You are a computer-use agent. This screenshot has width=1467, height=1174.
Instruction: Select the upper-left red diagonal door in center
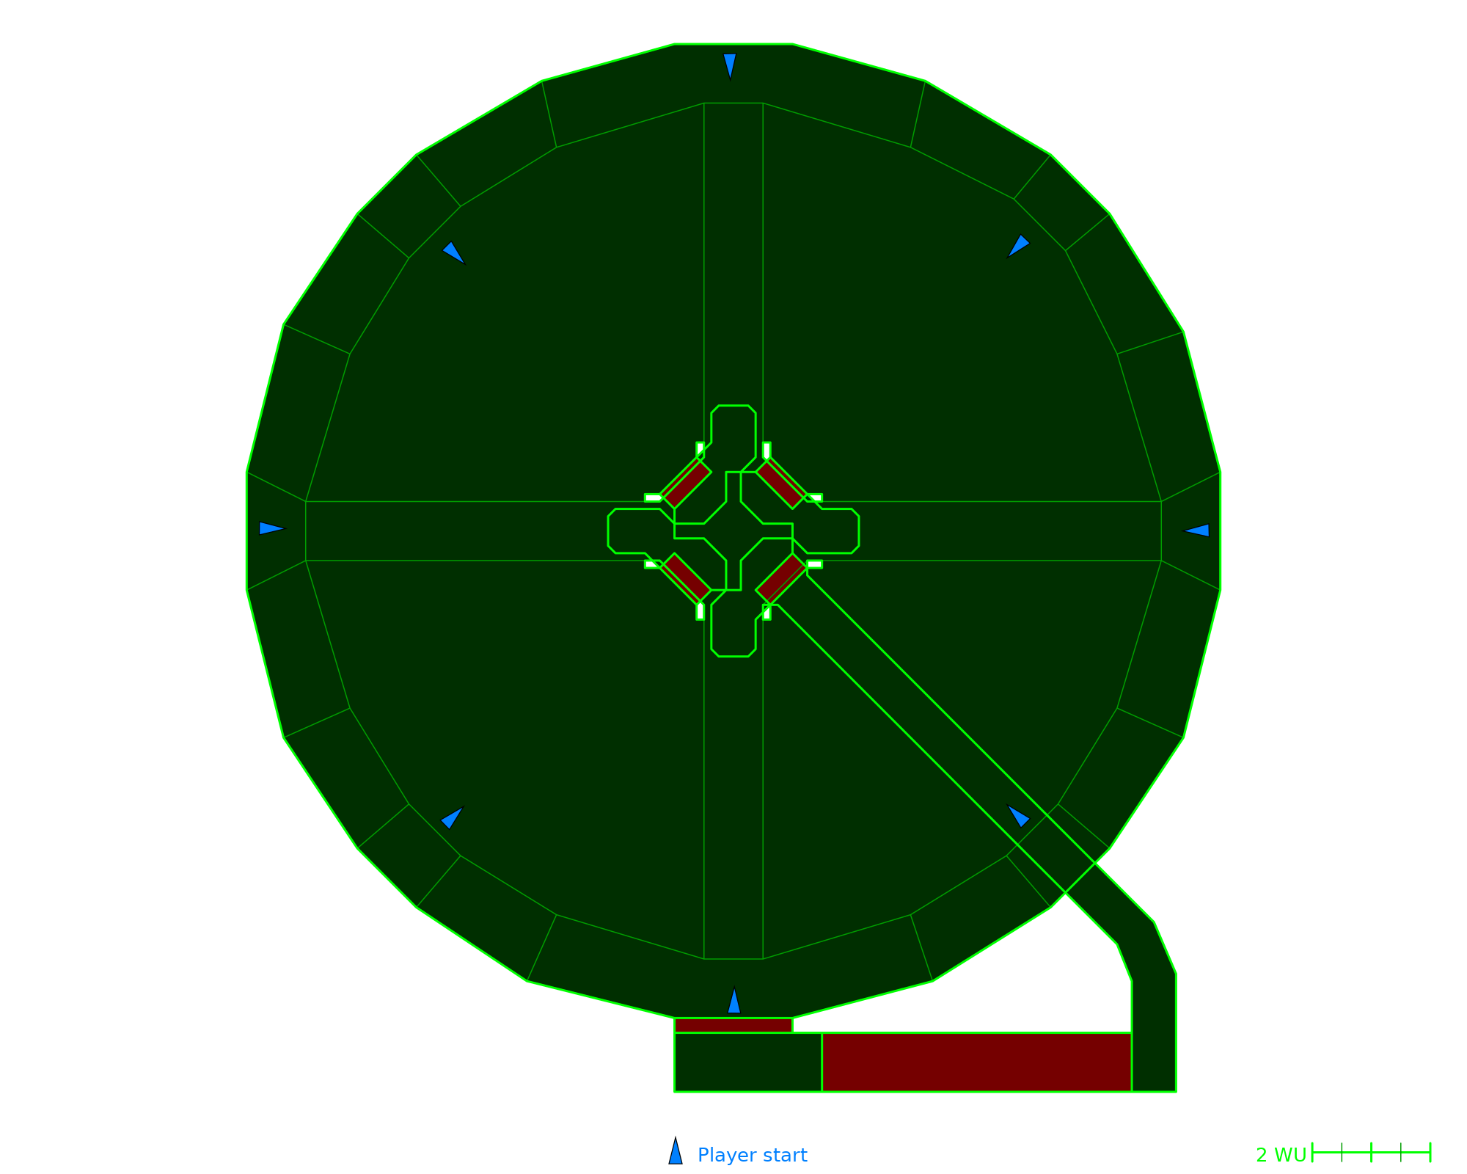click(687, 484)
